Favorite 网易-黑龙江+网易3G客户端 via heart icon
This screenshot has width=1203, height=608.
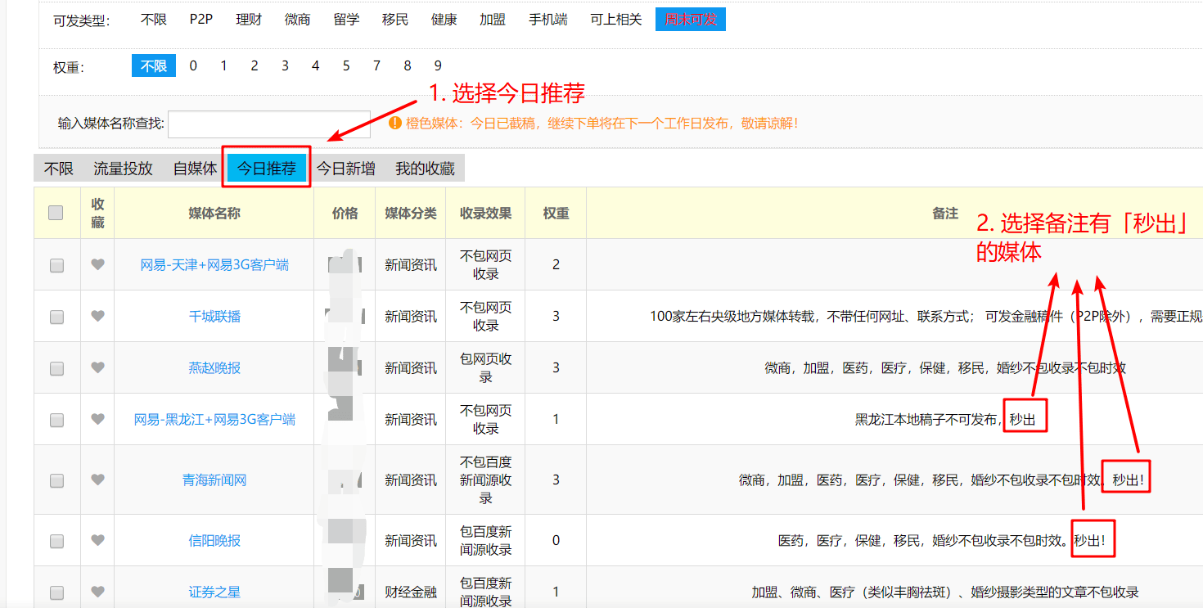click(97, 419)
